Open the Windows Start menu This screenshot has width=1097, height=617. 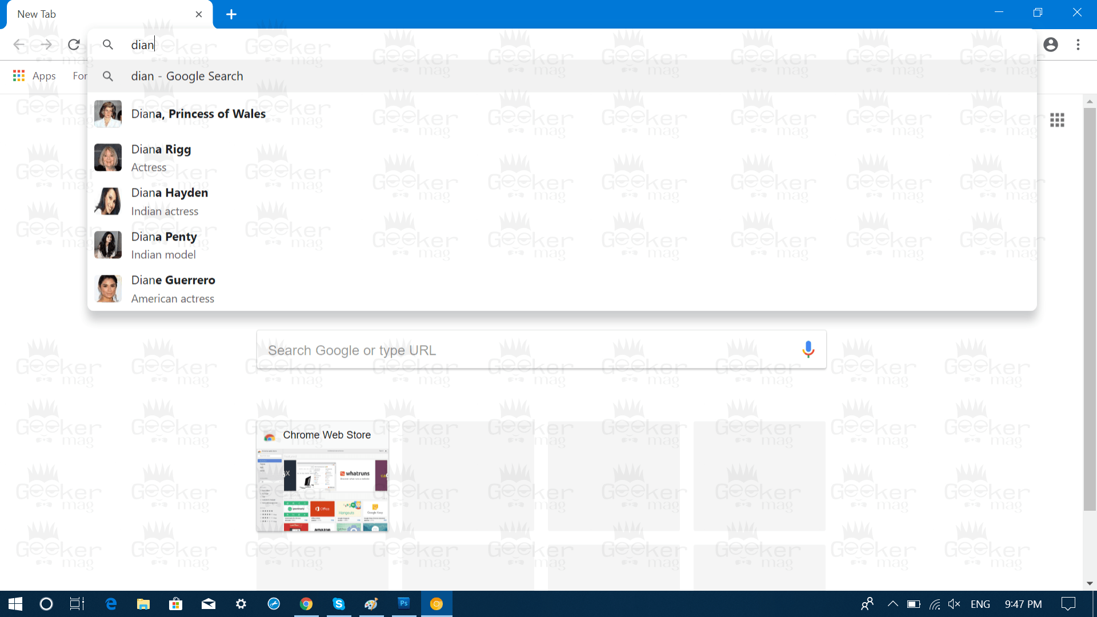15,604
